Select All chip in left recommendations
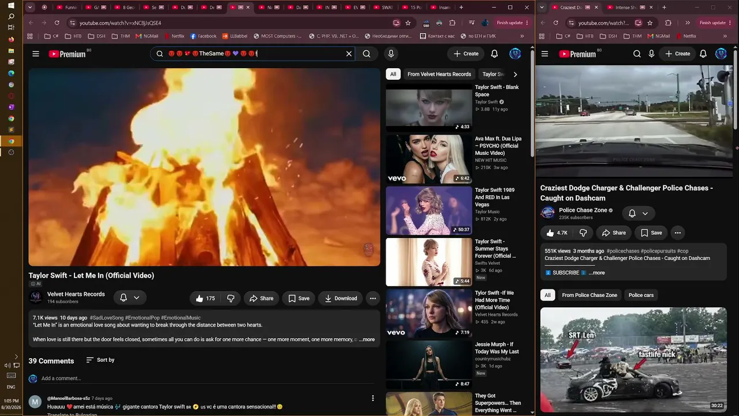 tap(393, 74)
